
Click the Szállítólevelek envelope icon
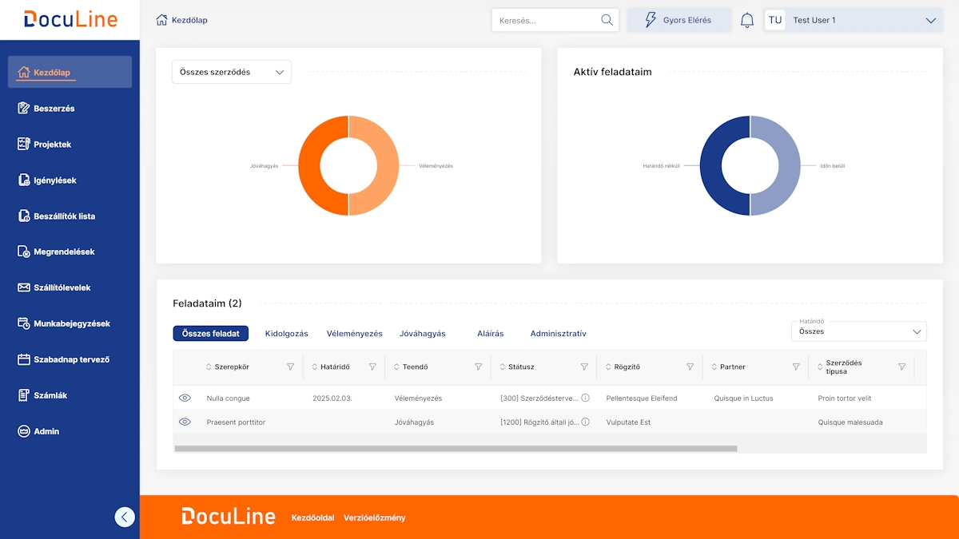(24, 287)
